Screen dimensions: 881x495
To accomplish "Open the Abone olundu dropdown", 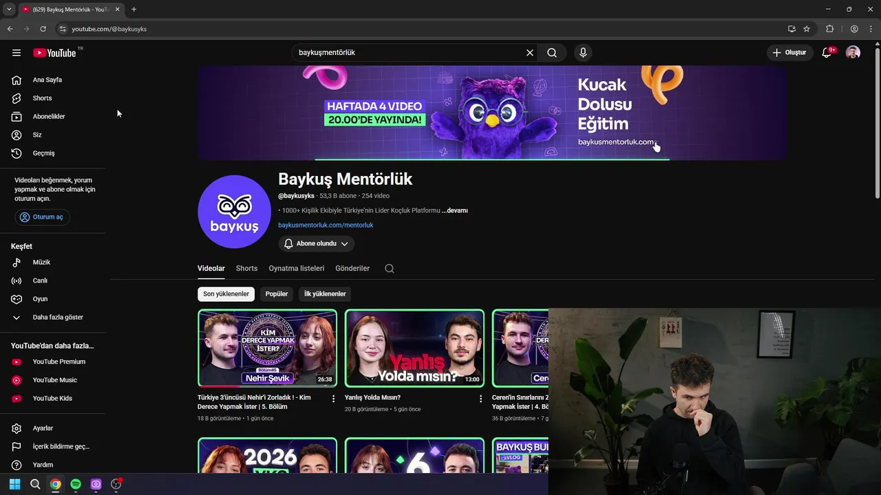I will (317, 244).
